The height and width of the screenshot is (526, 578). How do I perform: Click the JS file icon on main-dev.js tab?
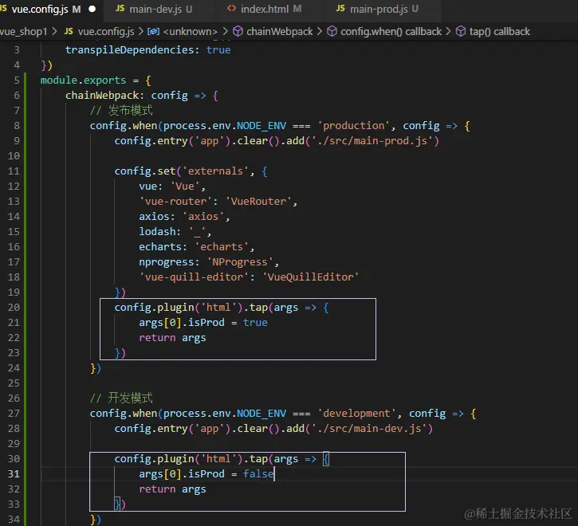click(x=120, y=9)
